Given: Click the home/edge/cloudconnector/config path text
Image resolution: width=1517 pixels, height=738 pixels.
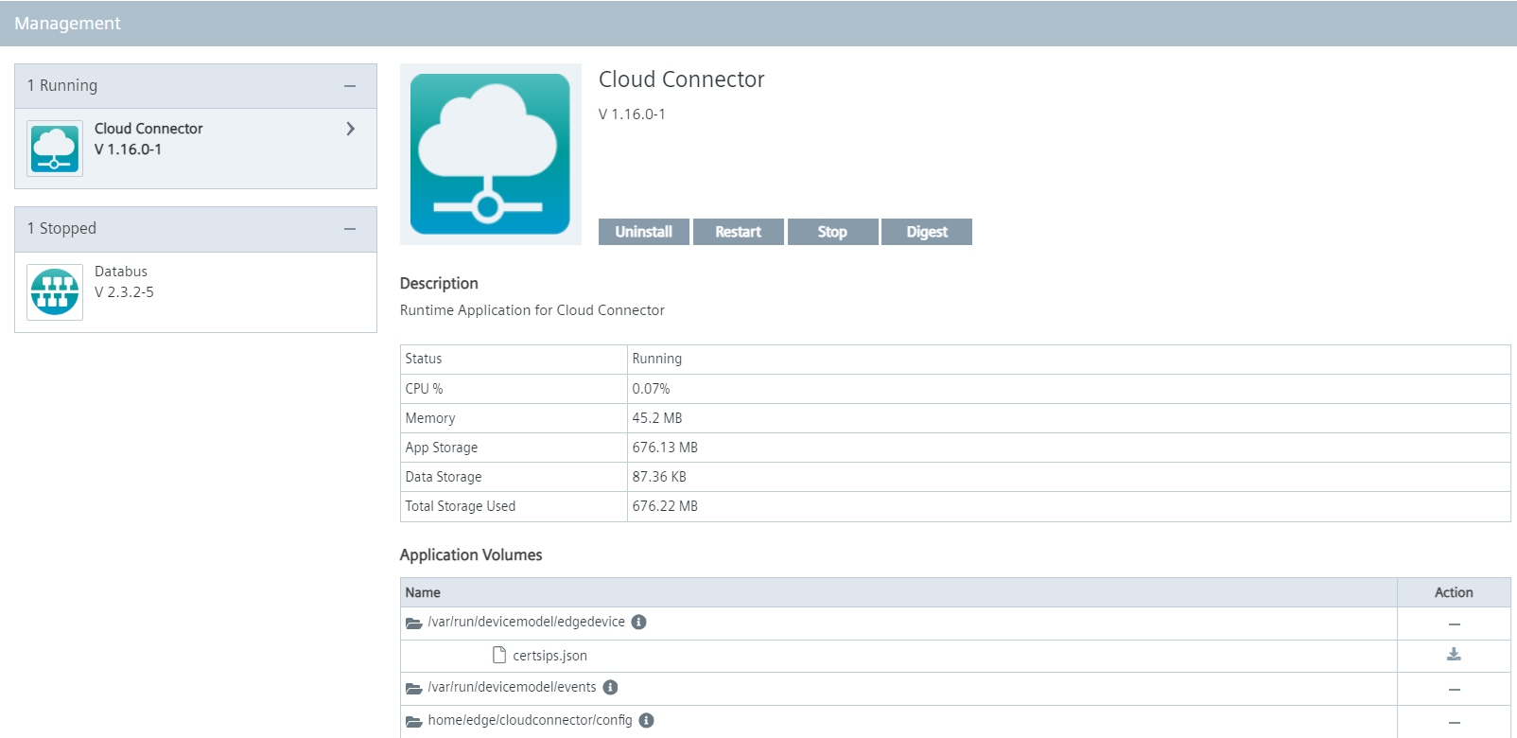Looking at the screenshot, I should coord(530,720).
